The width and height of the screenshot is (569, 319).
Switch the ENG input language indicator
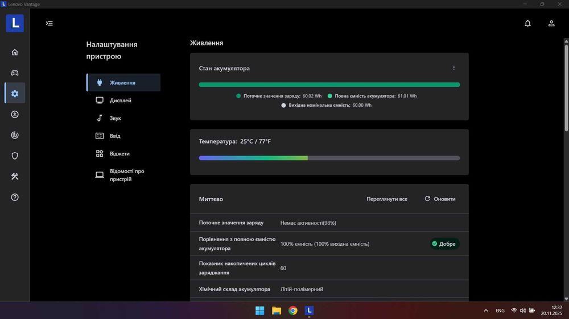point(500,310)
